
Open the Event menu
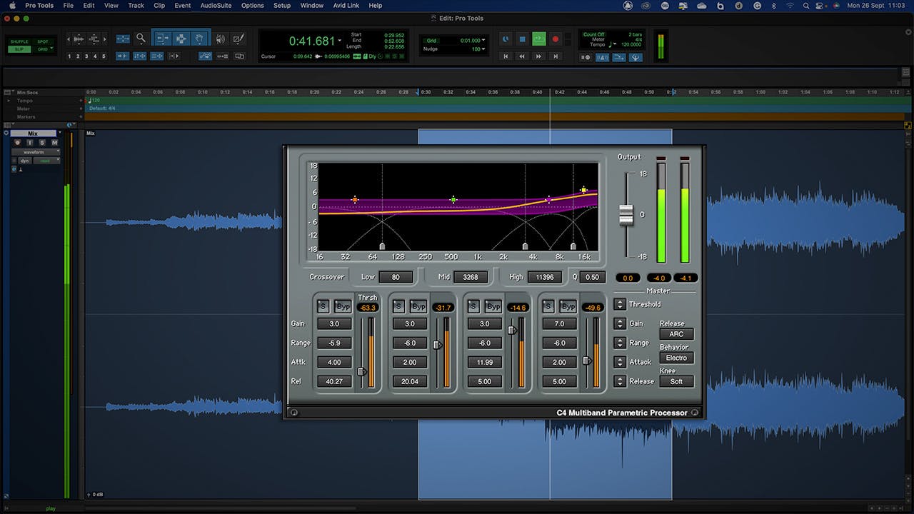pyautogui.click(x=183, y=5)
